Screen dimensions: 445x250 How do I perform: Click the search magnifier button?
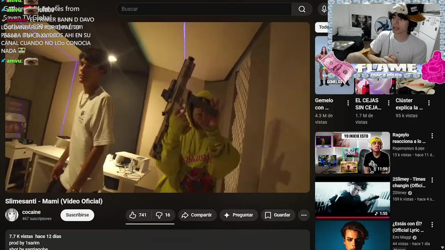302,9
